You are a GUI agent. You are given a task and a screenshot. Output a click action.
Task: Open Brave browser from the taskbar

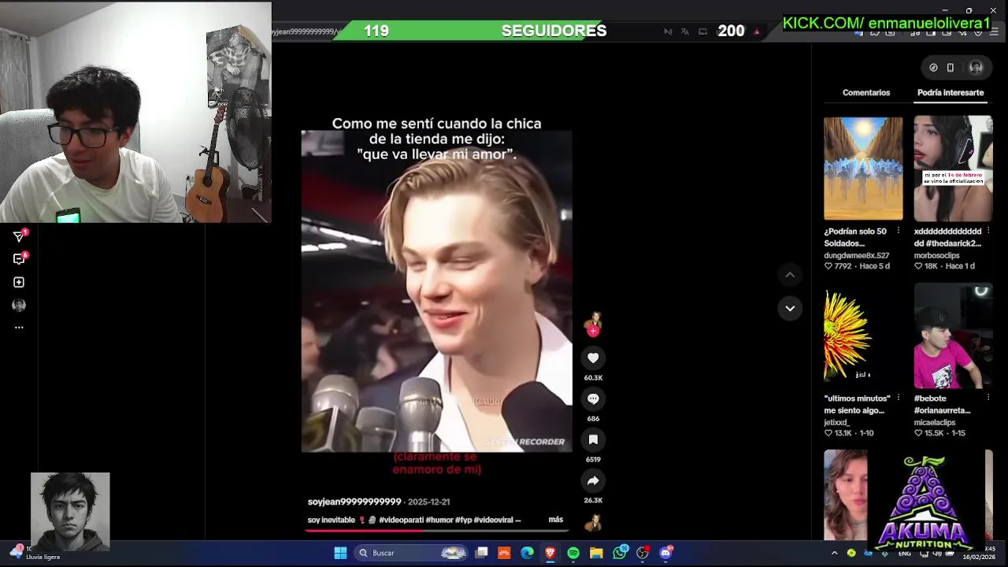point(550,553)
